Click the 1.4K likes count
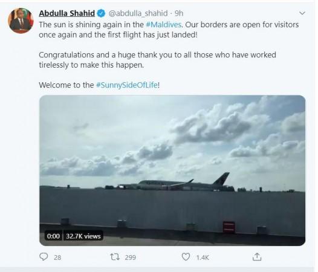This screenshot has width=318, height=272. point(203,257)
